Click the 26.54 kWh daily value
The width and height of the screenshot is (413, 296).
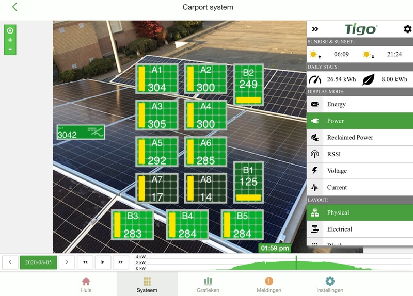tap(341, 79)
